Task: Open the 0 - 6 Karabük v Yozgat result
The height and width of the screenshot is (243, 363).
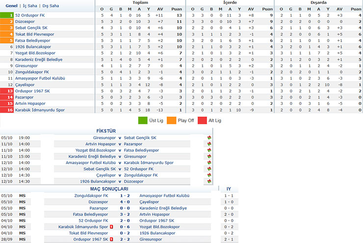Action: point(125,227)
